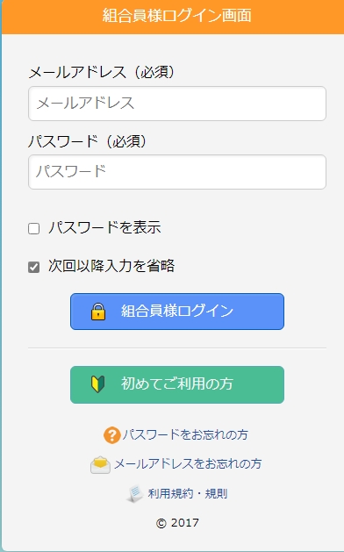This screenshot has height=552, width=344.
Task: Toggle the パスワードを表示 checkbox
Action: [x=34, y=228]
